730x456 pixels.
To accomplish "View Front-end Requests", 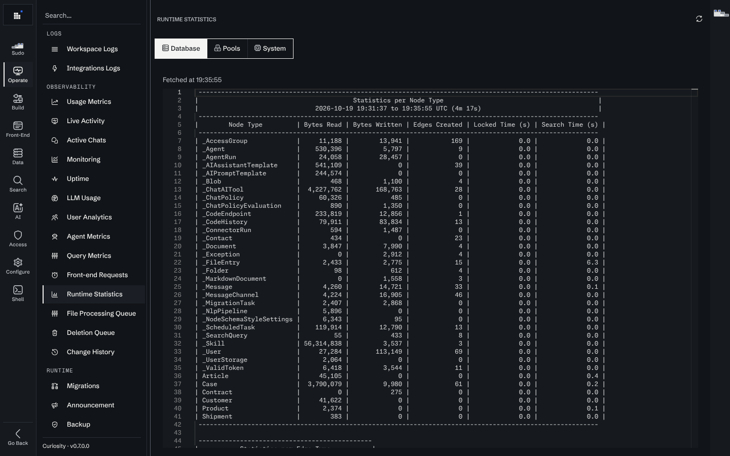I will click(94, 275).
